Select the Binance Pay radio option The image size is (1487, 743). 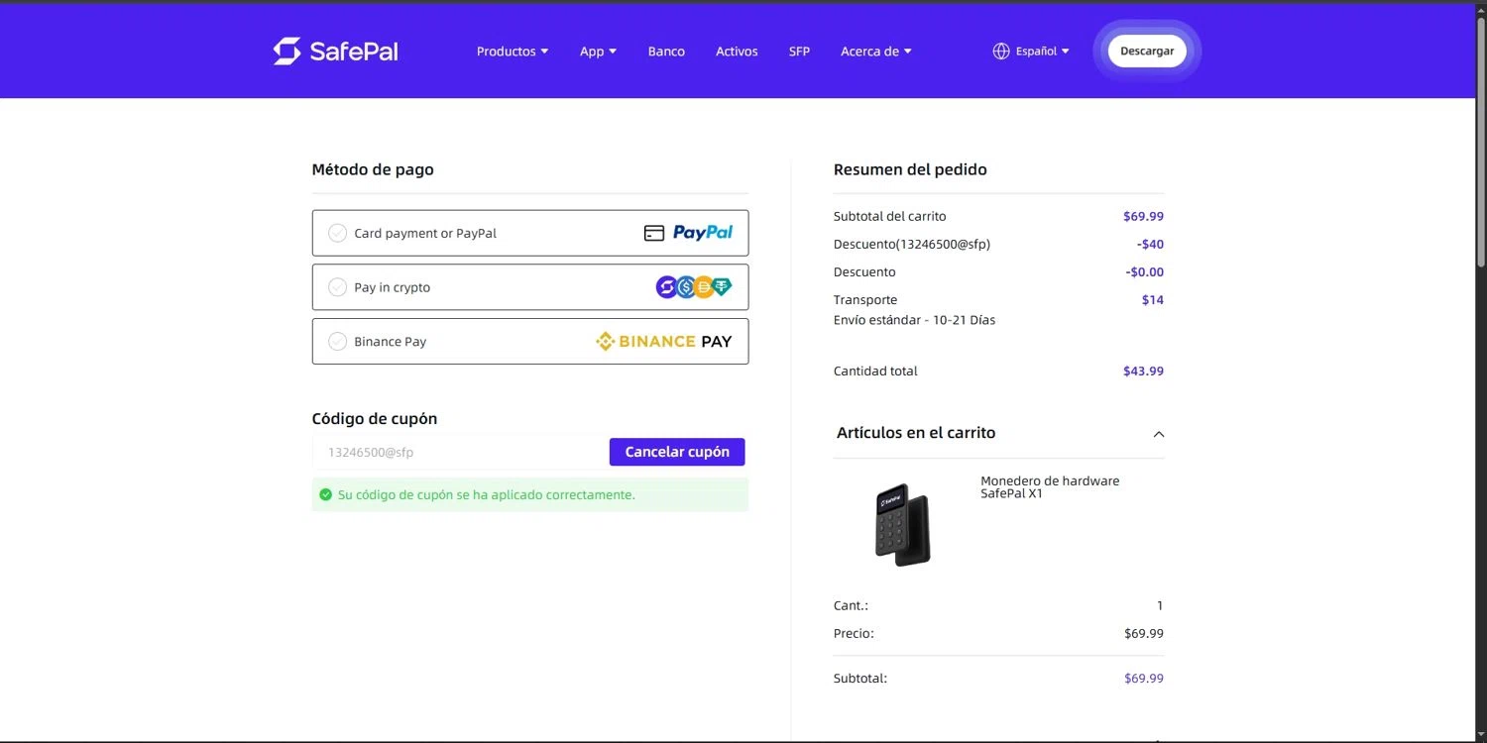[x=337, y=342]
